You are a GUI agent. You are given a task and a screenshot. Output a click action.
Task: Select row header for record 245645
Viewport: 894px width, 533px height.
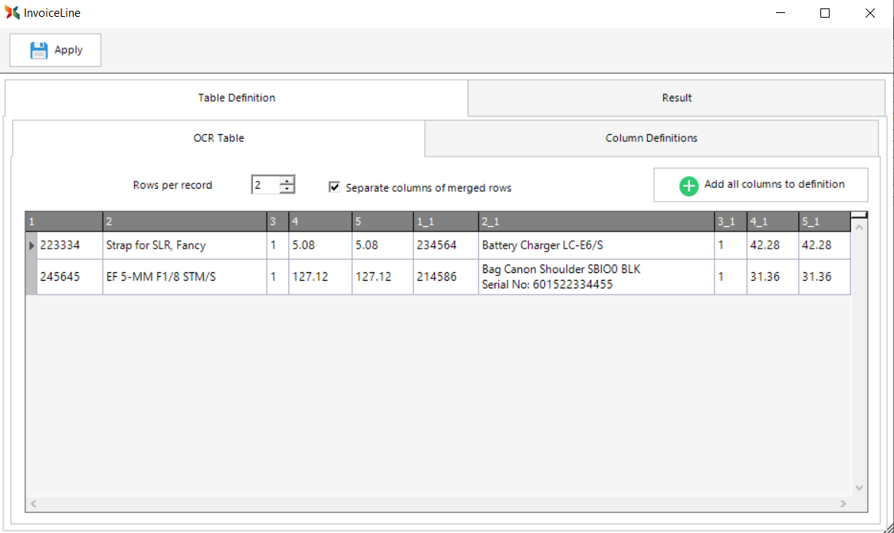pyautogui.click(x=31, y=277)
